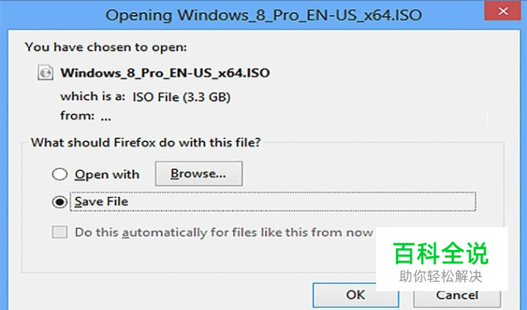Click the green 百科全说 watermark logo
This screenshot has height=310, width=527.
(x=441, y=253)
